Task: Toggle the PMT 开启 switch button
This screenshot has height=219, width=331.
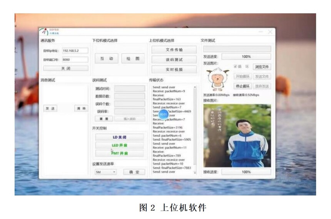Action: coord(119,153)
